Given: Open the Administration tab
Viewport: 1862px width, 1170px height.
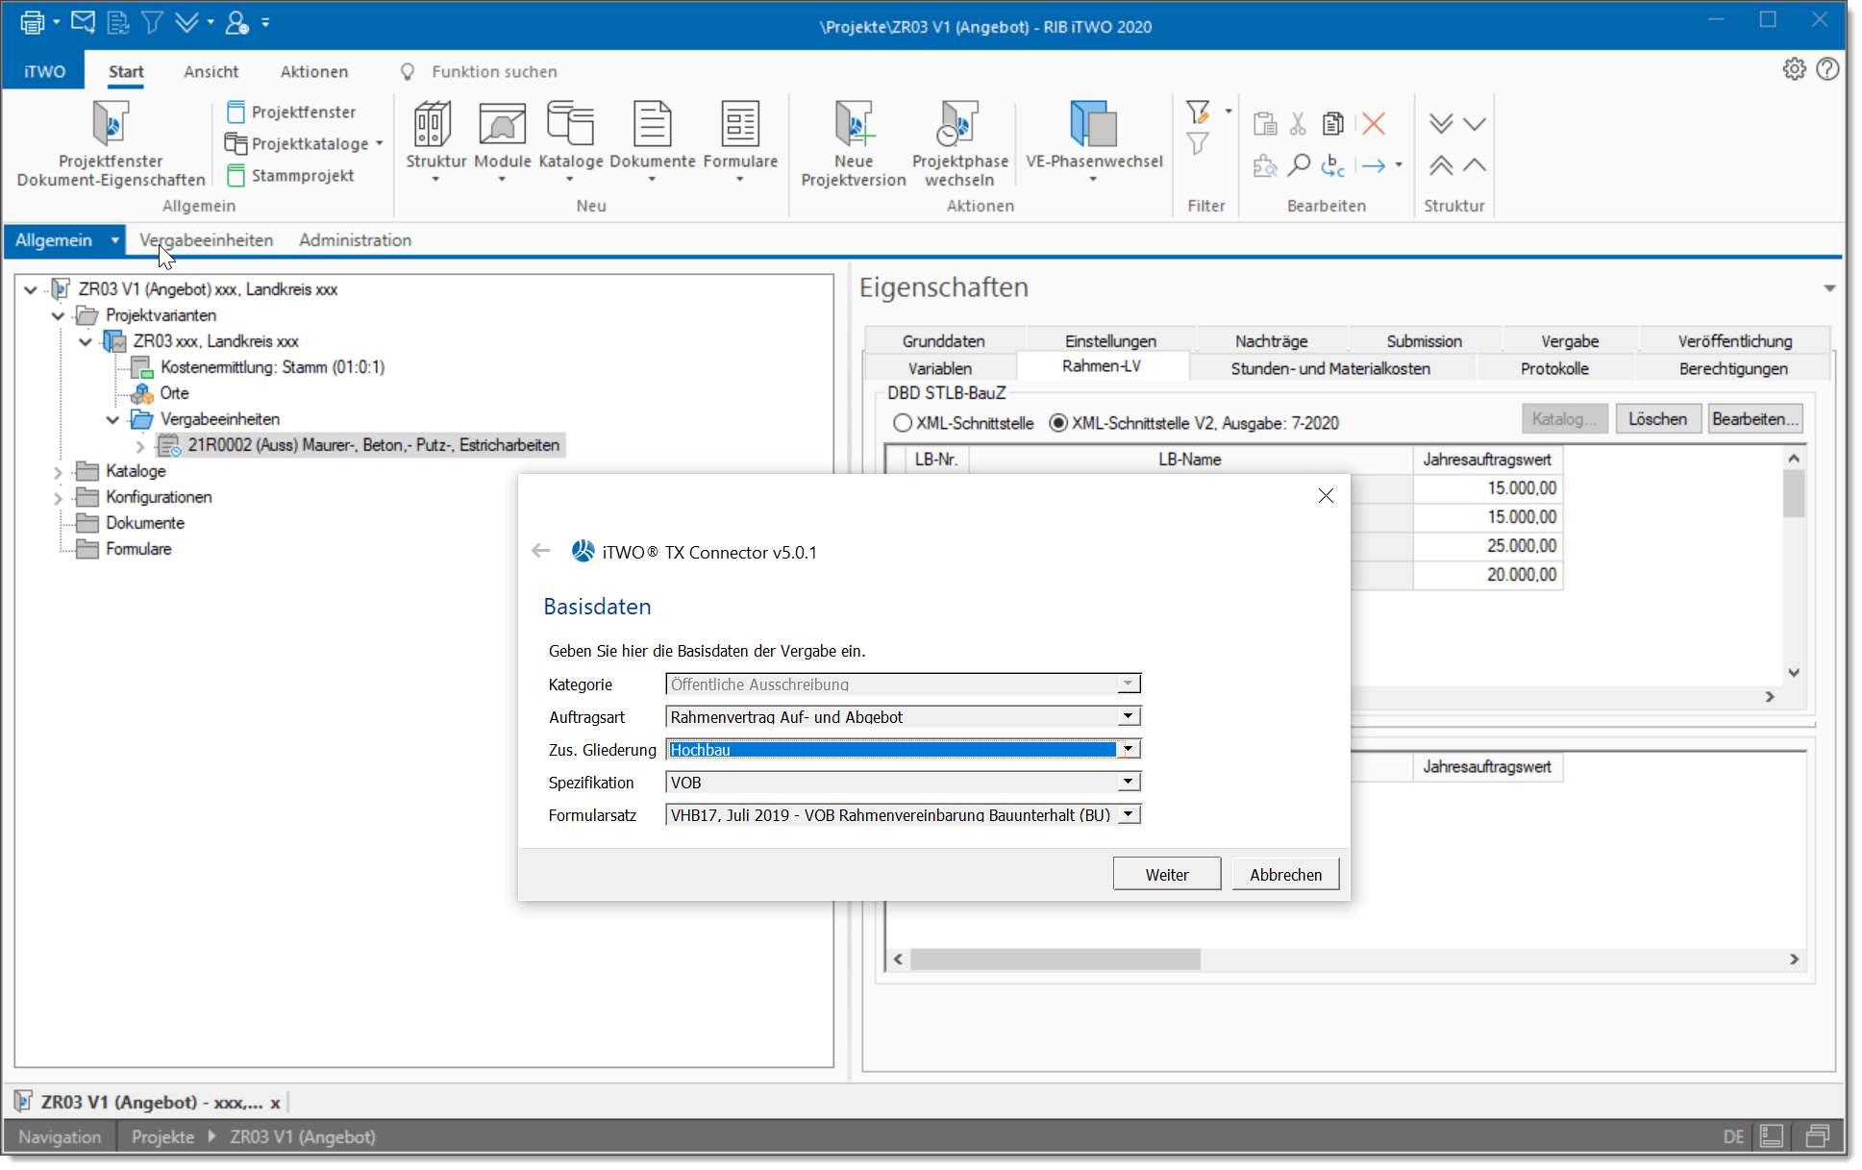Looking at the screenshot, I should pyautogui.click(x=355, y=240).
